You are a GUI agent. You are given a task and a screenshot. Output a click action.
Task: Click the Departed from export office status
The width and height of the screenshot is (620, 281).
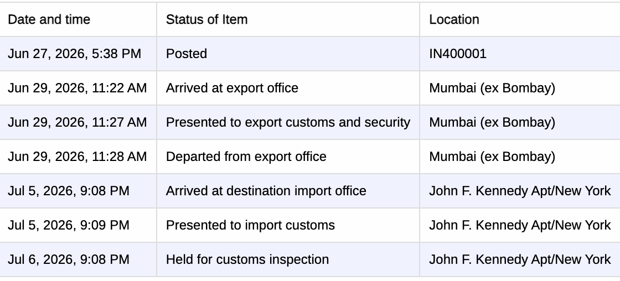[x=246, y=157]
